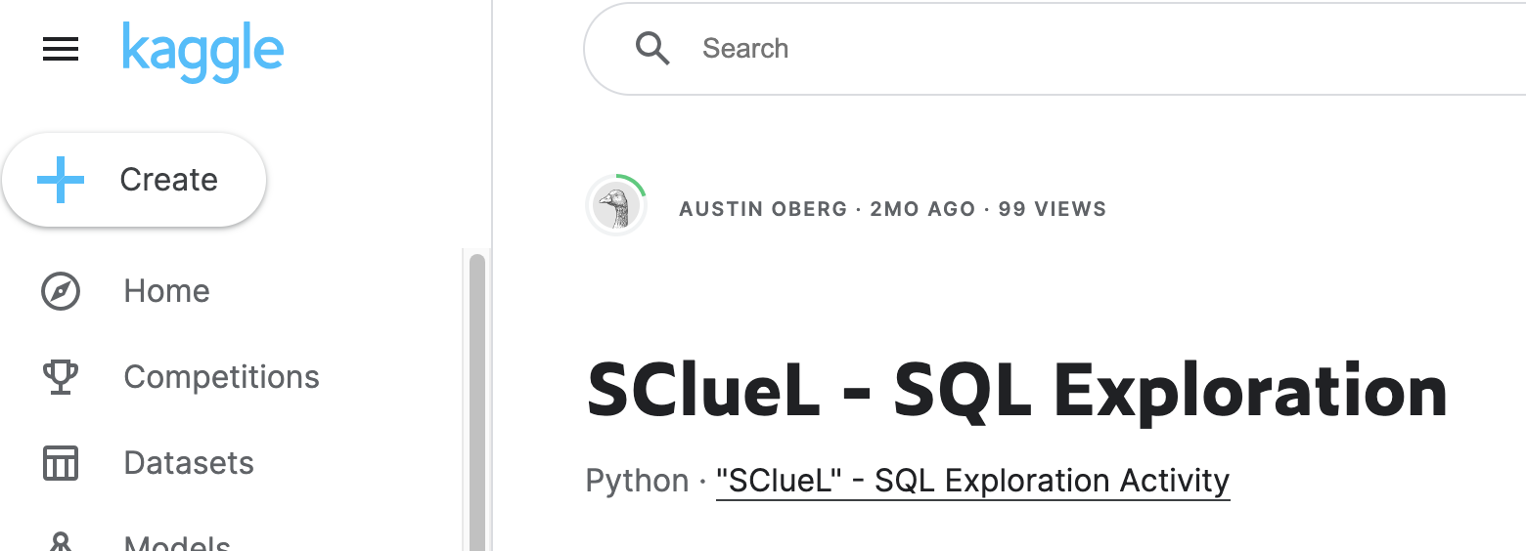Image resolution: width=1526 pixels, height=551 pixels.
Task: Click the SClueL - SQL Exploration title
Action: [x=1016, y=392]
